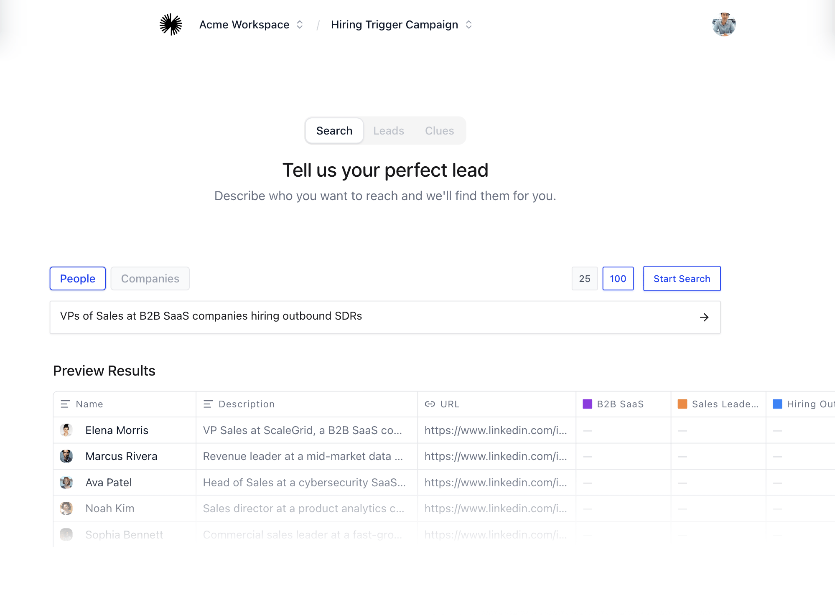Image resolution: width=835 pixels, height=615 pixels.
Task: Submit query with the arrow icon
Action: [704, 317]
